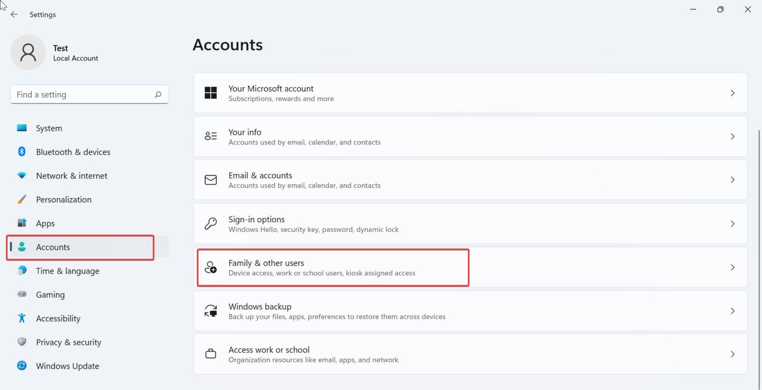
Task: Select Apps in the navigation menu
Action: coord(45,223)
